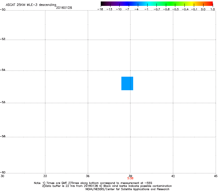Click the -7 color scale label

click(127, 9)
